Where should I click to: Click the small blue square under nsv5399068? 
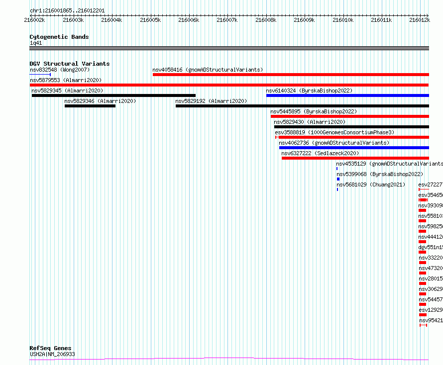[338, 179]
